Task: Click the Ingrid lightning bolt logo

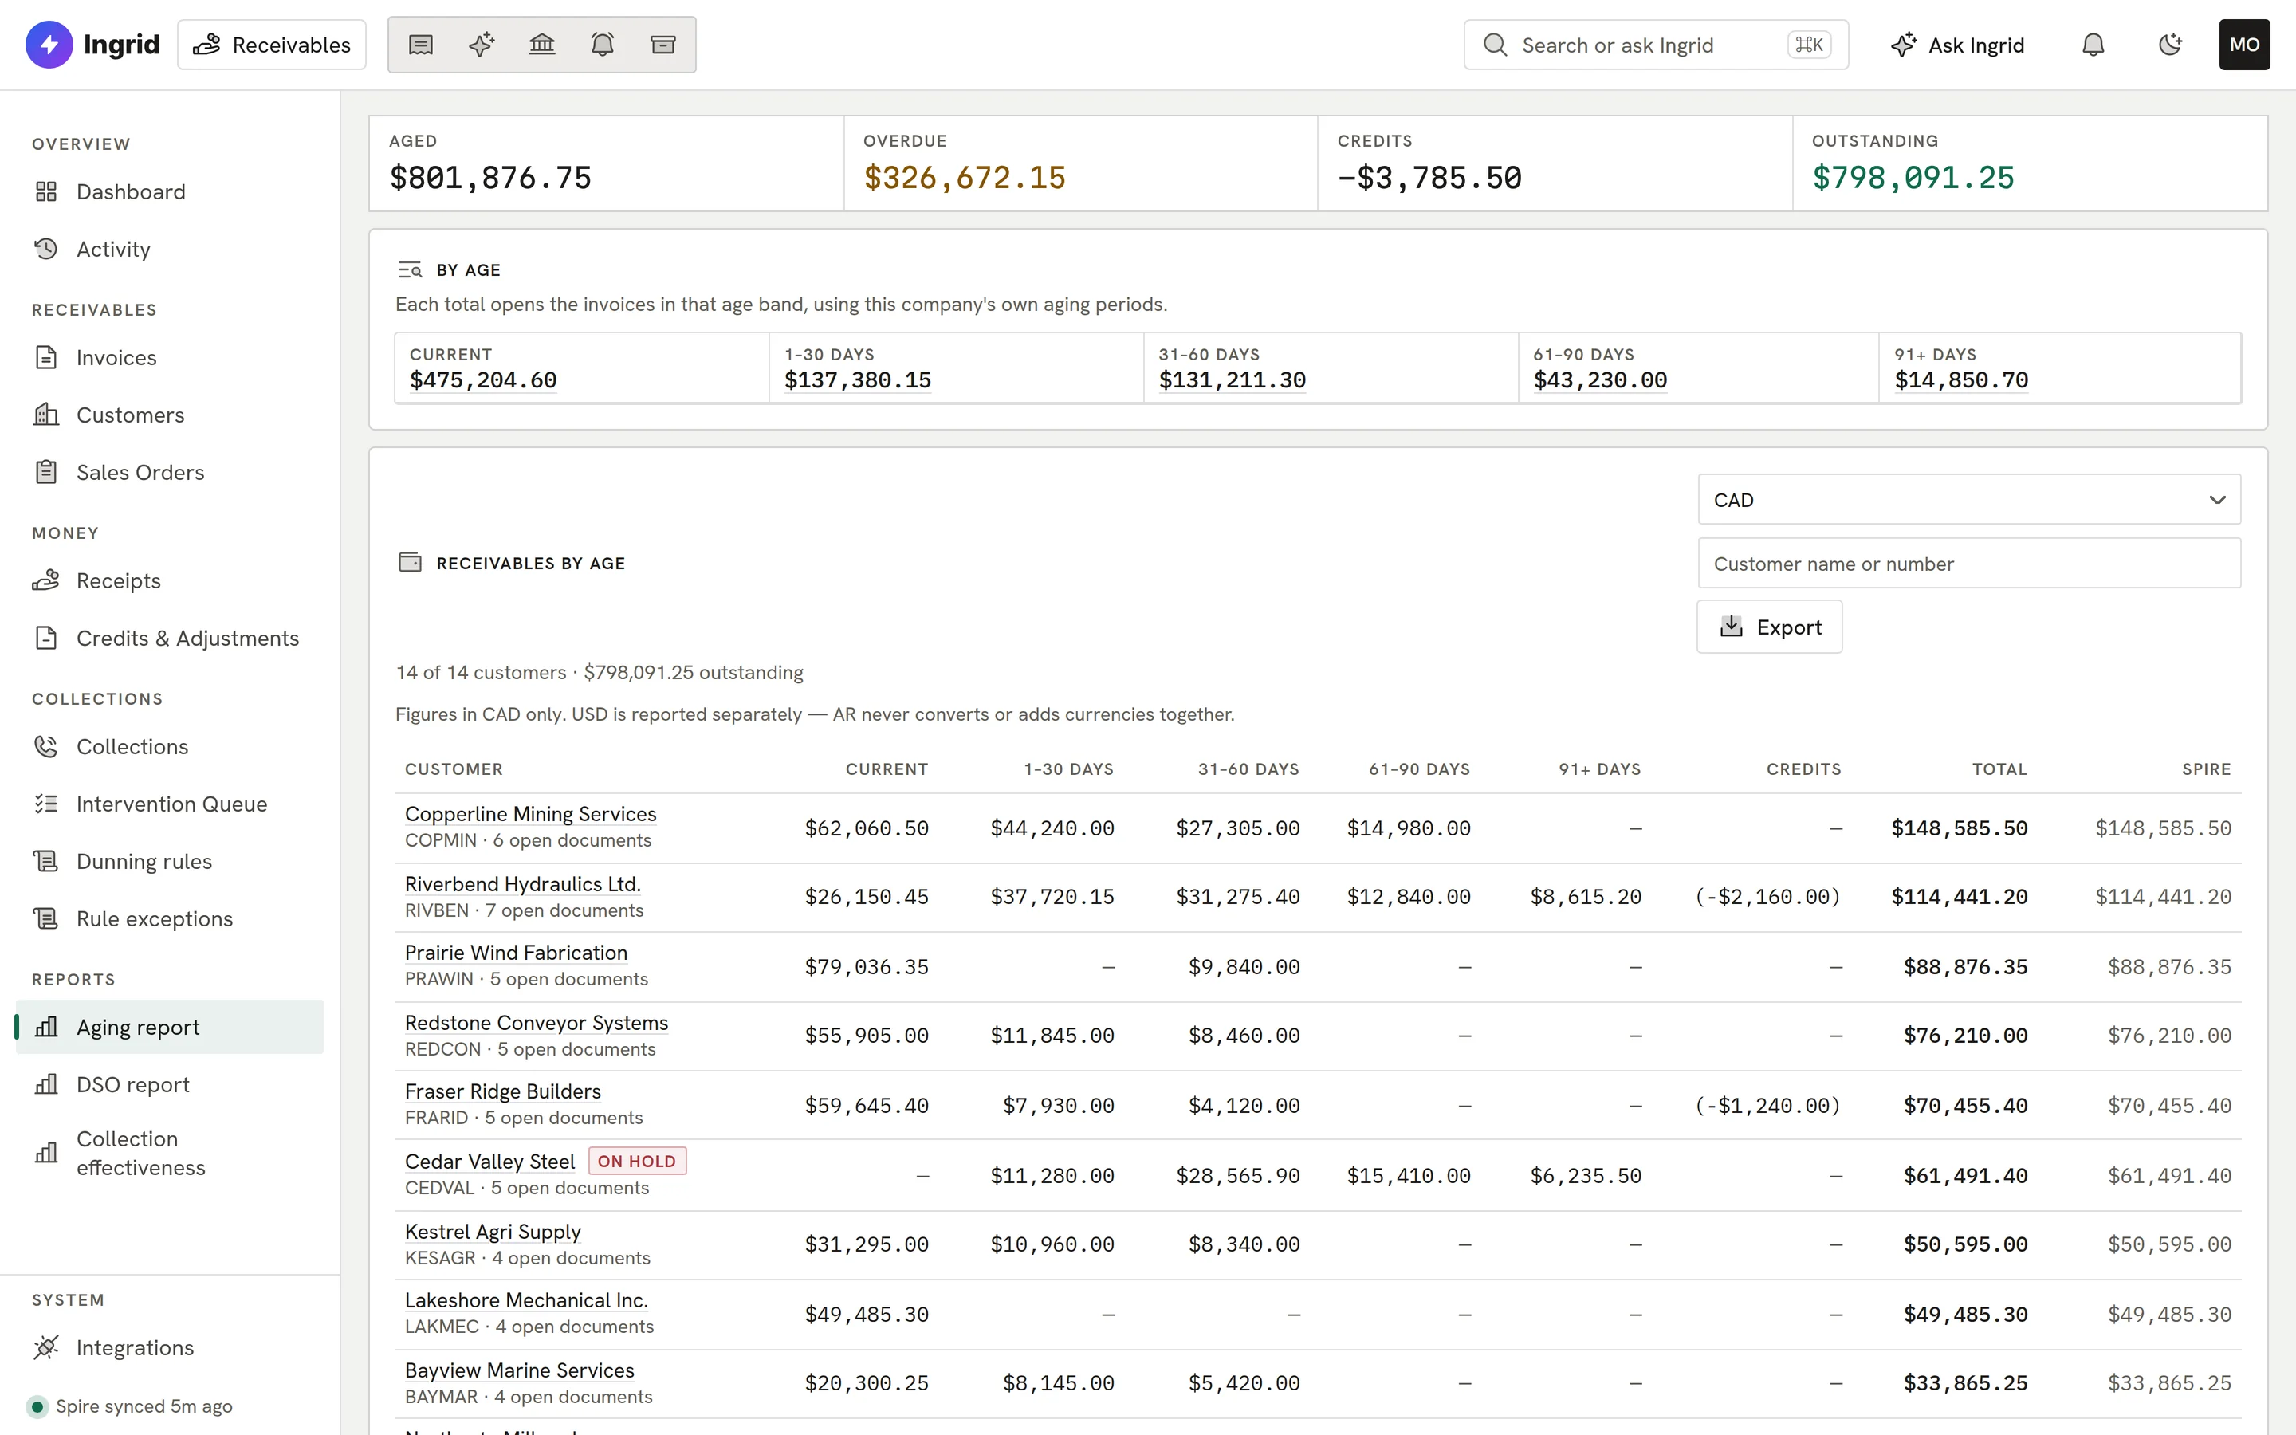Action: point(49,45)
